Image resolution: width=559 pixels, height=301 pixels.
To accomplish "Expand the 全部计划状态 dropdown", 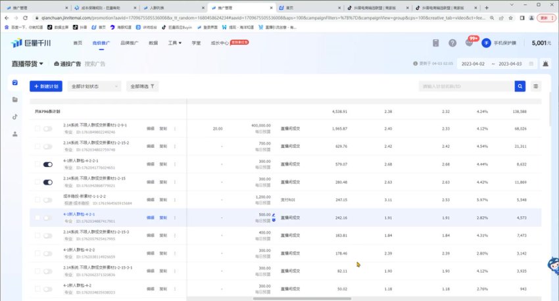I will pyautogui.click(x=95, y=86).
